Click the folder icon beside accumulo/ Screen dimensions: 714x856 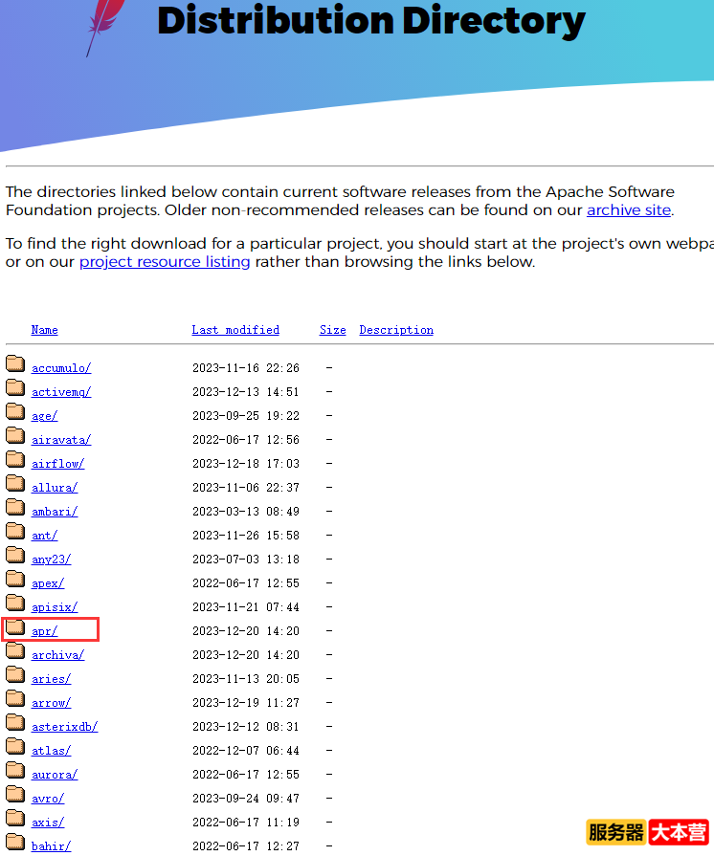15,363
